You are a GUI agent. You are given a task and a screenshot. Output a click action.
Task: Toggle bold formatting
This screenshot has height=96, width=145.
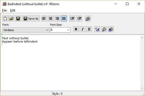click(x=76, y=29)
